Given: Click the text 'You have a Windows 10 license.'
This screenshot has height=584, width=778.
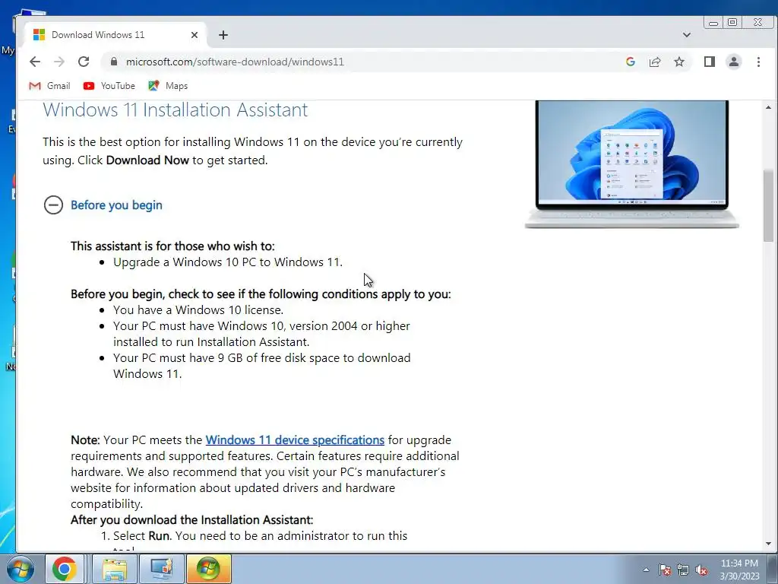Looking at the screenshot, I should coord(198,310).
